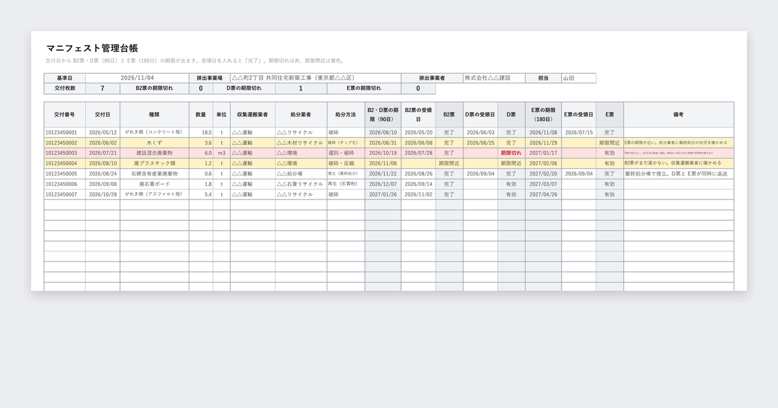Click the note starting 最終処分場で埋立
The image size is (778, 408).
(679, 174)
